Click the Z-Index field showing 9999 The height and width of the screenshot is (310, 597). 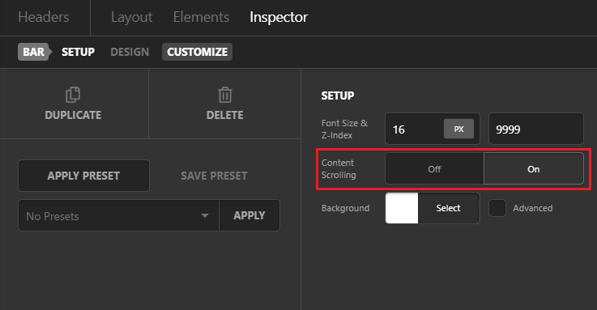536,130
